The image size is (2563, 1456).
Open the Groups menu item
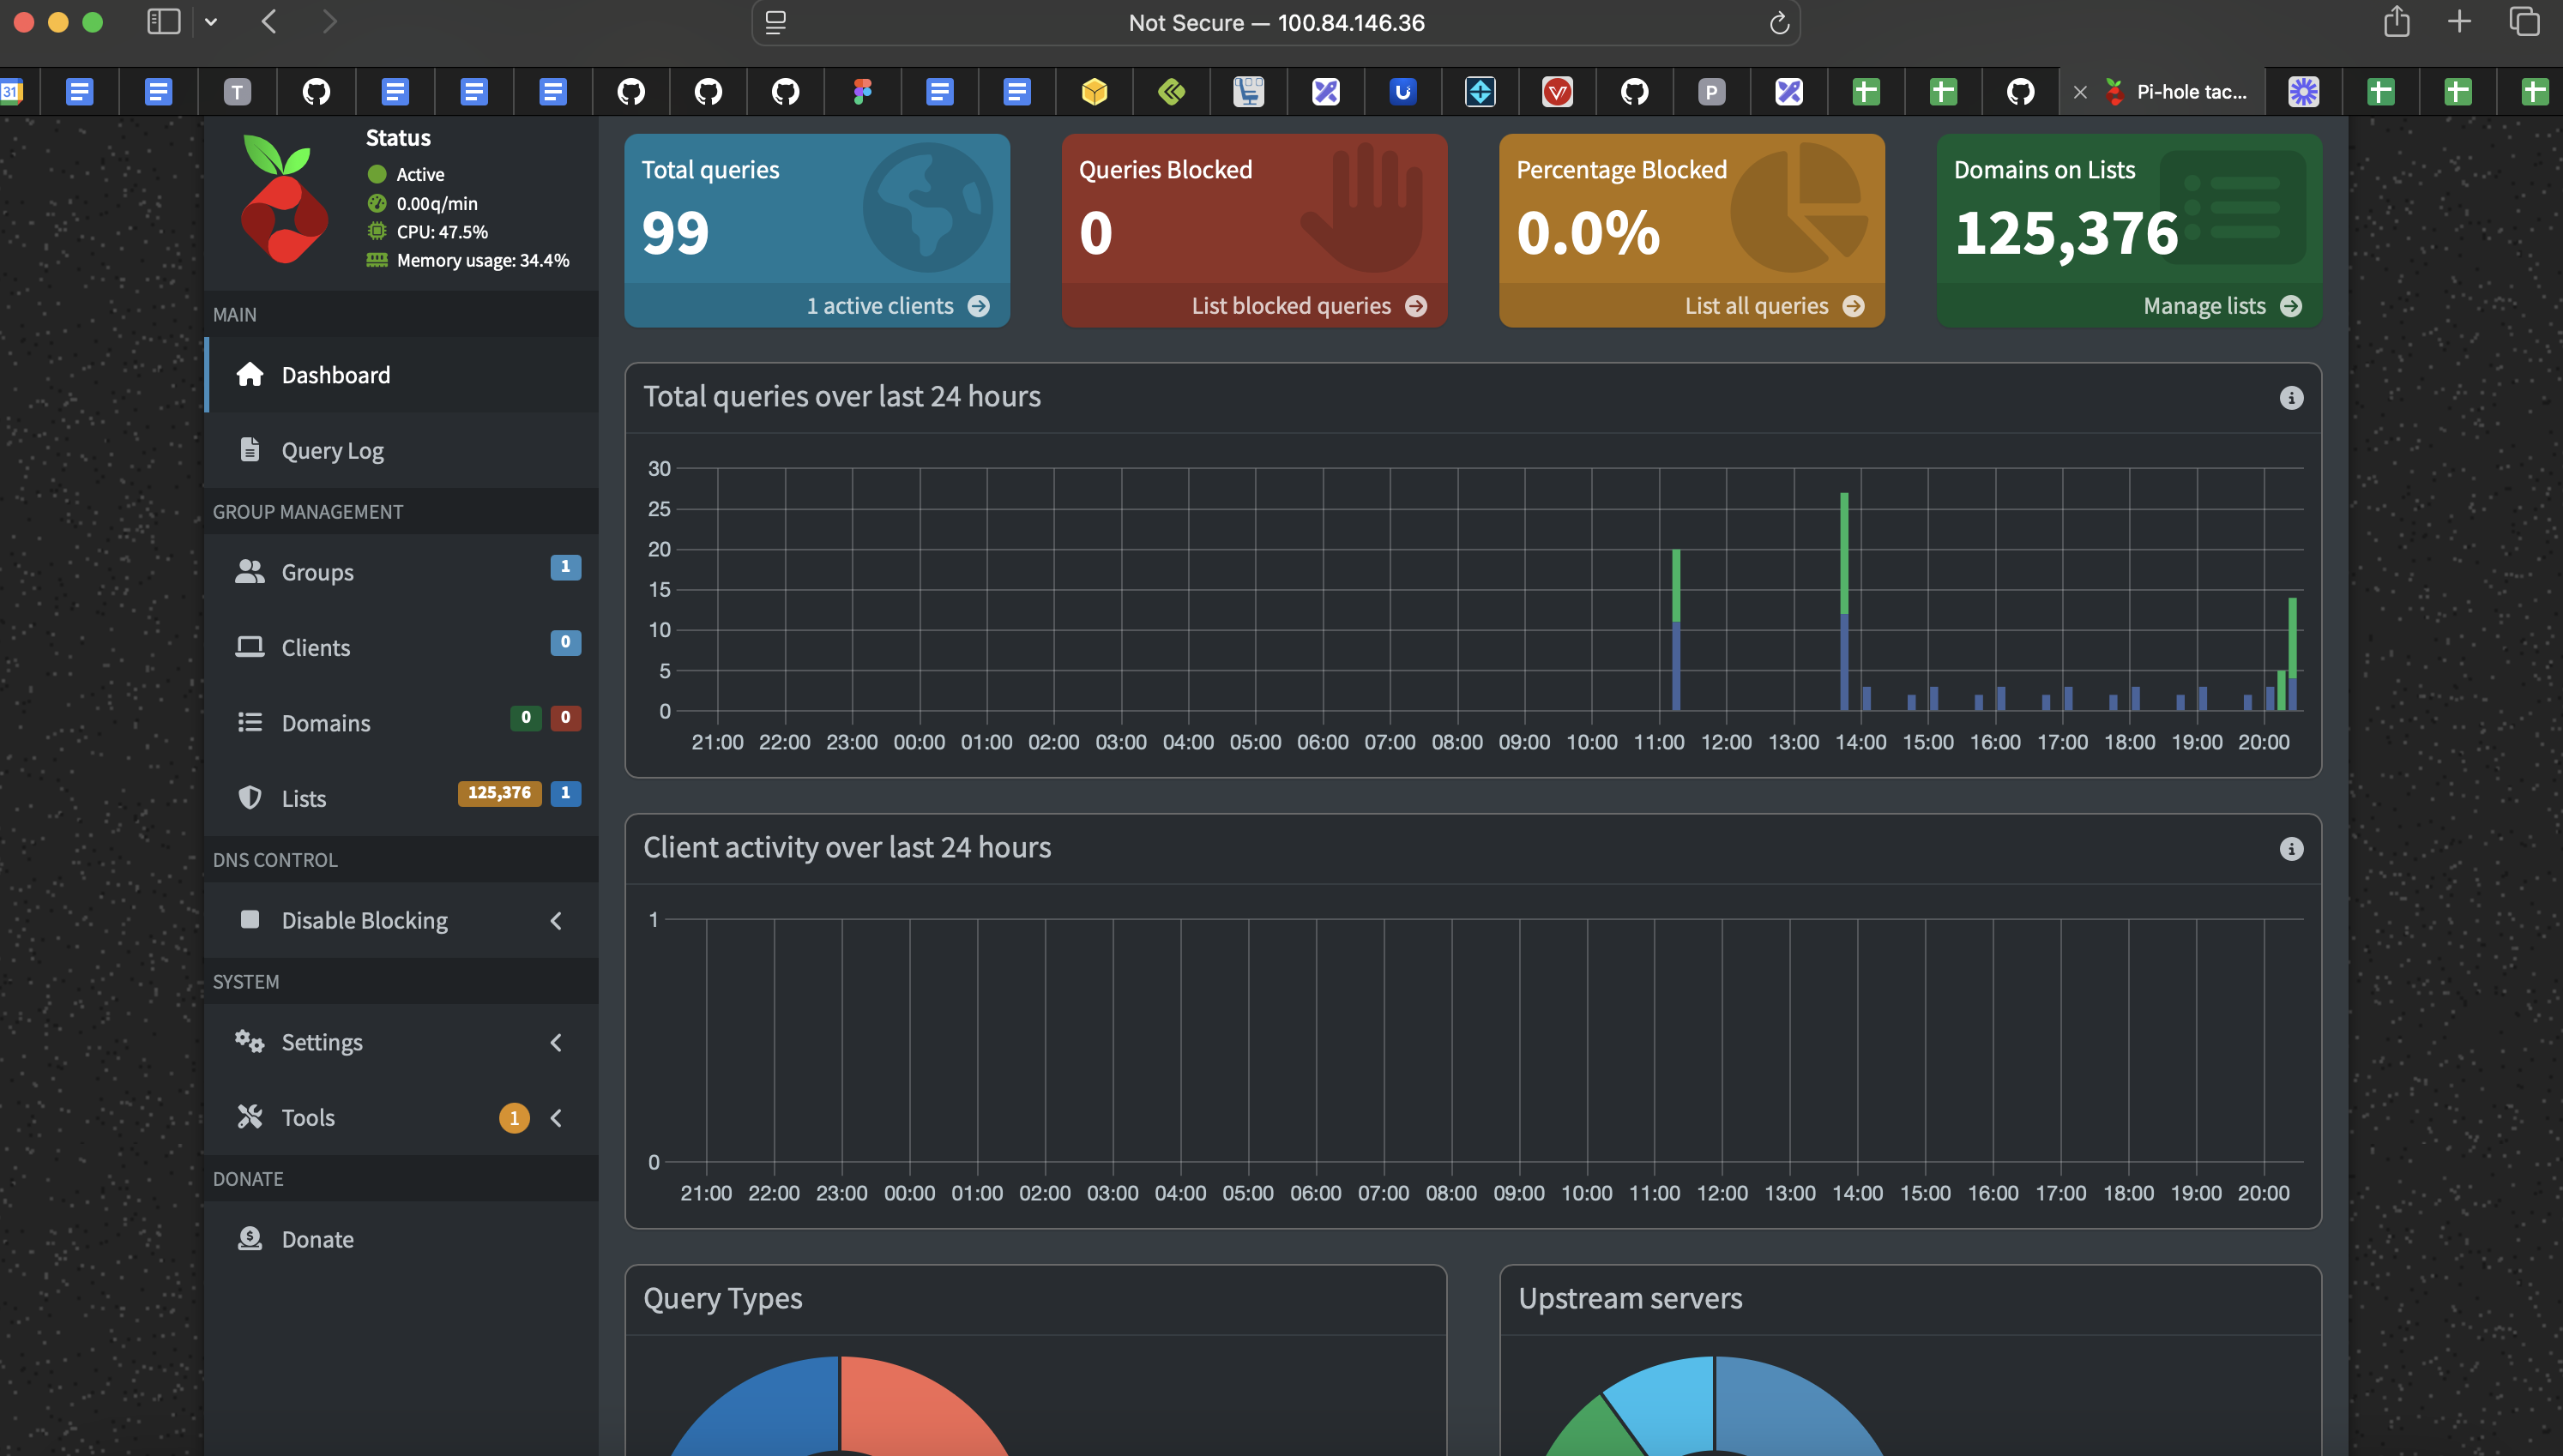click(x=402, y=572)
